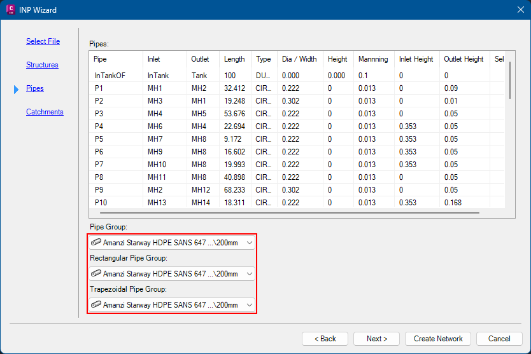Click outlet height value 0.01

[x=451, y=101]
